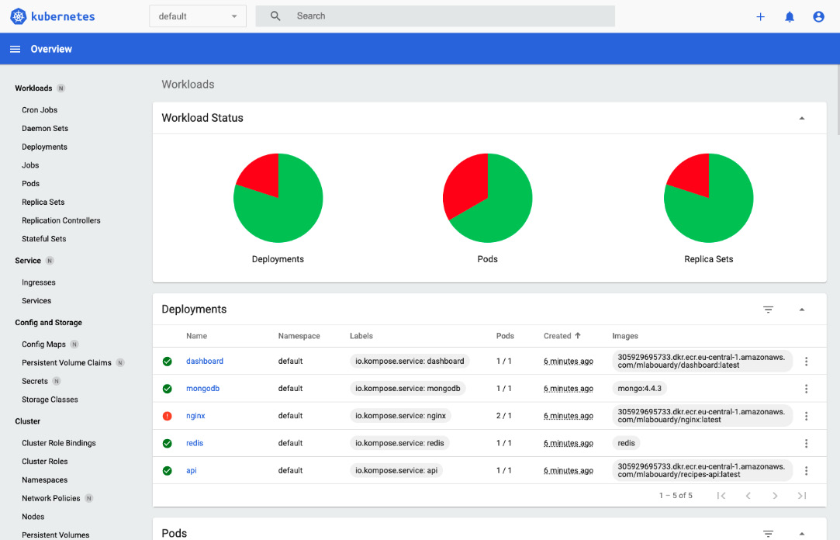Collapse the Workload Status card

click(802, 119)
